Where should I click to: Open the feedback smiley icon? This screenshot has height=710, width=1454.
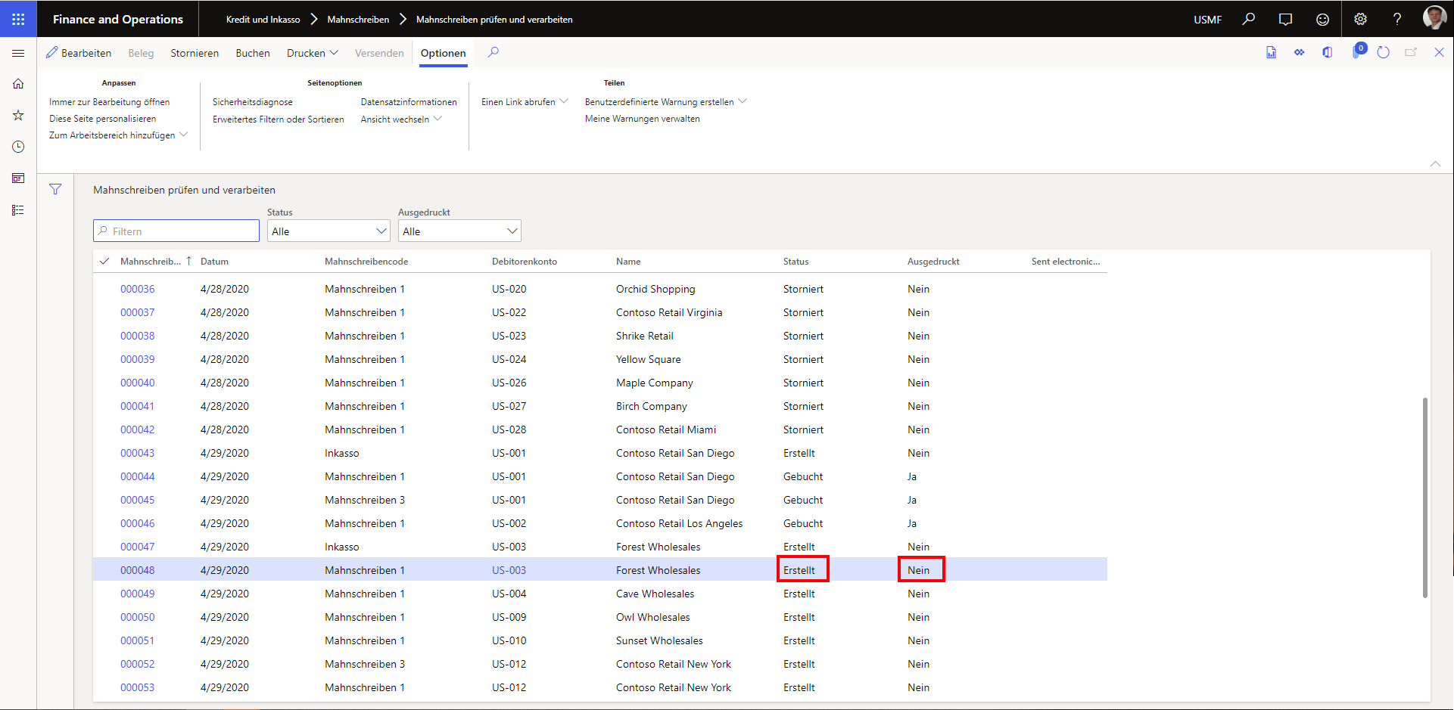coord(1322,19)
